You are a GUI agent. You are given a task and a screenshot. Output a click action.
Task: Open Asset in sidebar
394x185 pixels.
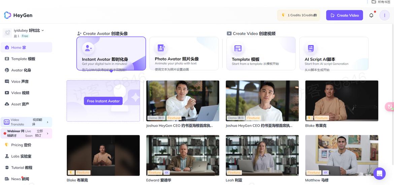pos(26,104)
